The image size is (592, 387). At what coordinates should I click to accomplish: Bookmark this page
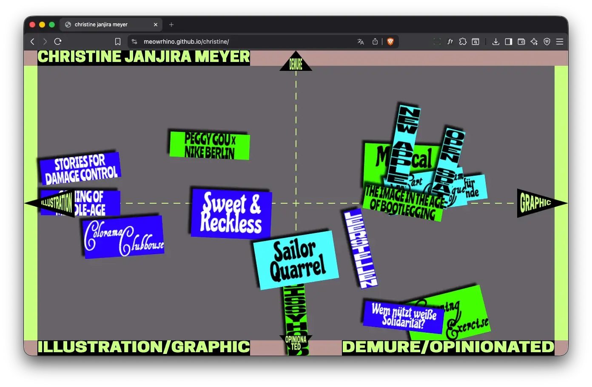[118, 42]
